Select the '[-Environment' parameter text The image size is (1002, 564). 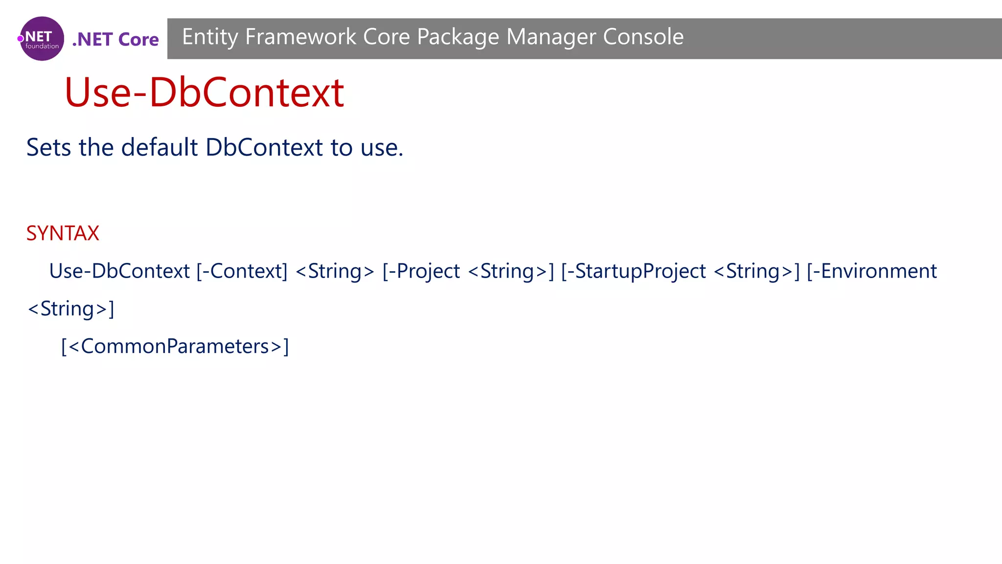[x=871, y=271]
